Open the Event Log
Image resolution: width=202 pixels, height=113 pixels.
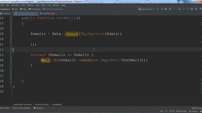(x=197, y=108)
